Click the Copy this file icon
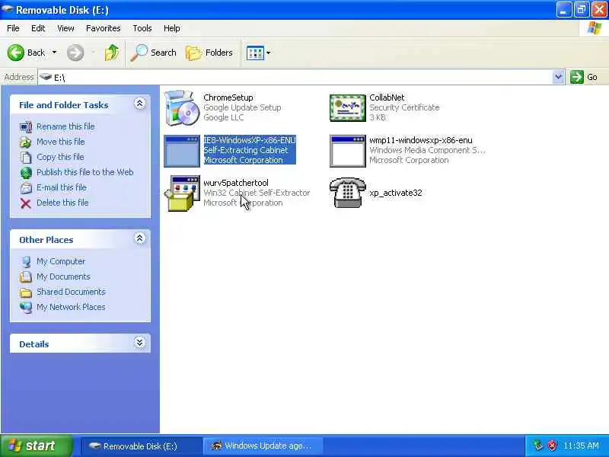This screenshot has width=609, height=457. point(26,158)
